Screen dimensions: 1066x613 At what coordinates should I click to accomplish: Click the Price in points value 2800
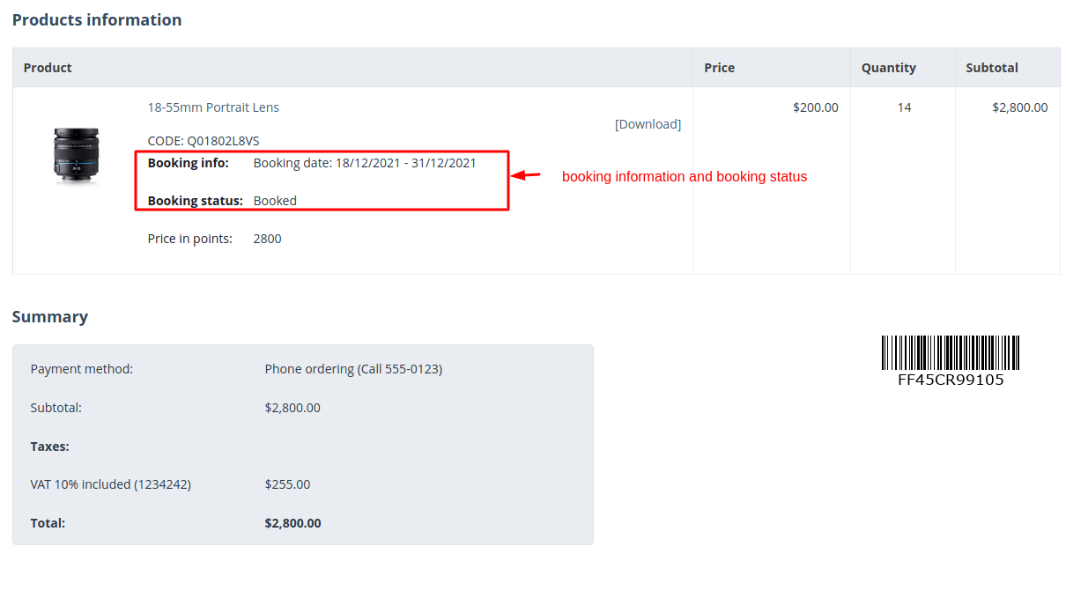[267, 239]
